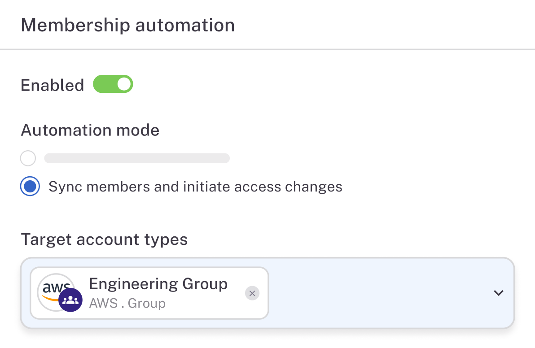The height and width of the screenshot is (348, 535).
Task: Select the first unselected automation mode radio
Action: (28, 158)
